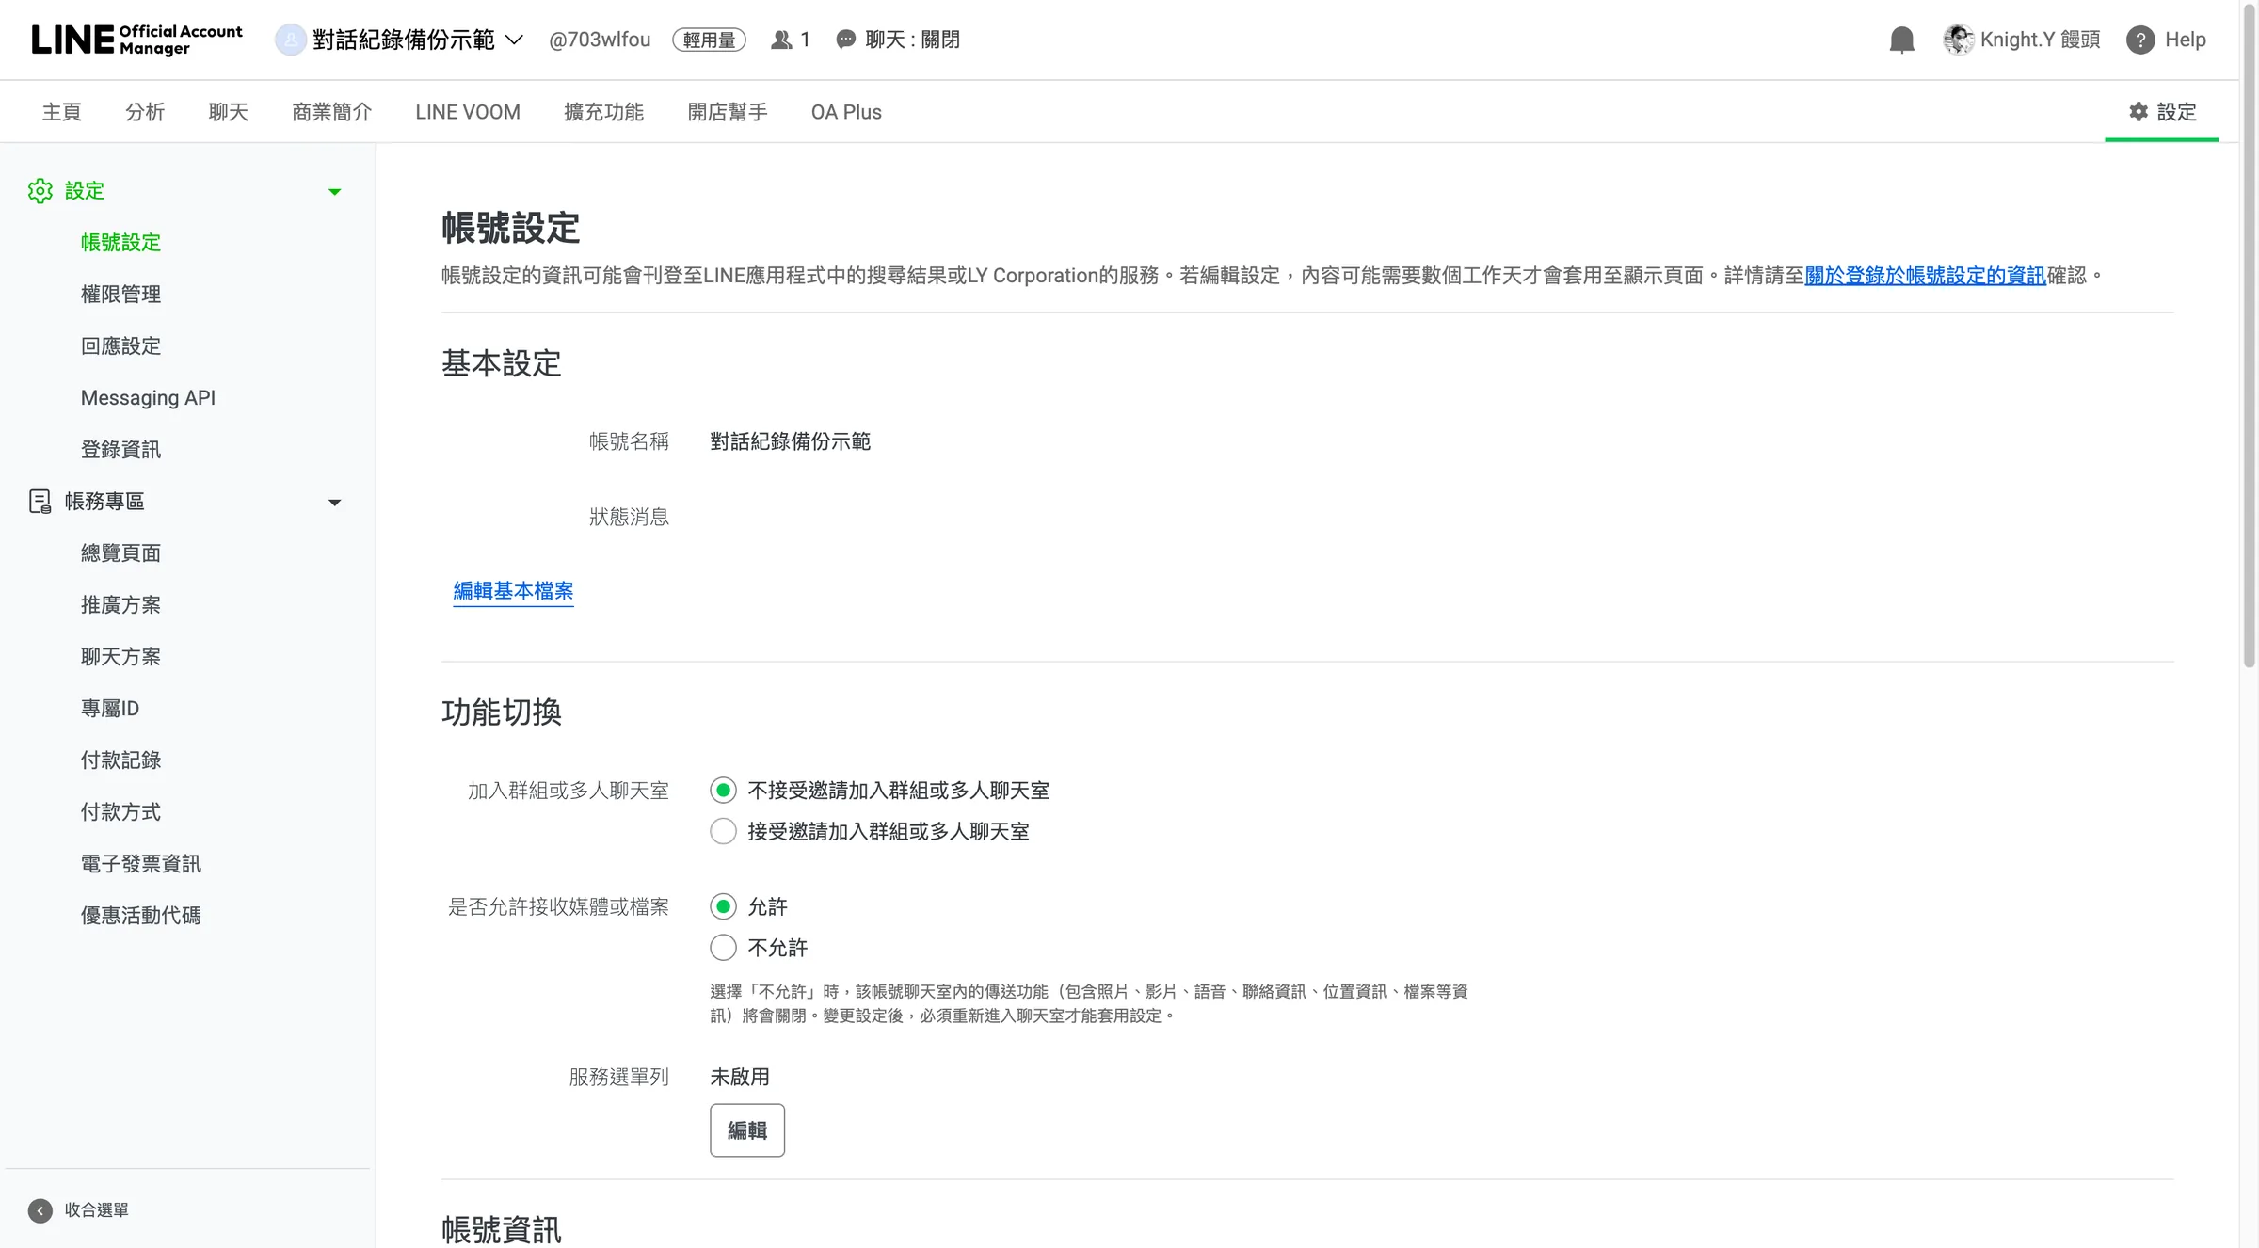Viewport: 2259px width, 1248px height.
Task: Open 專屬ID in the sidebar
Action: pyautogui.click(x=110, y=709)
